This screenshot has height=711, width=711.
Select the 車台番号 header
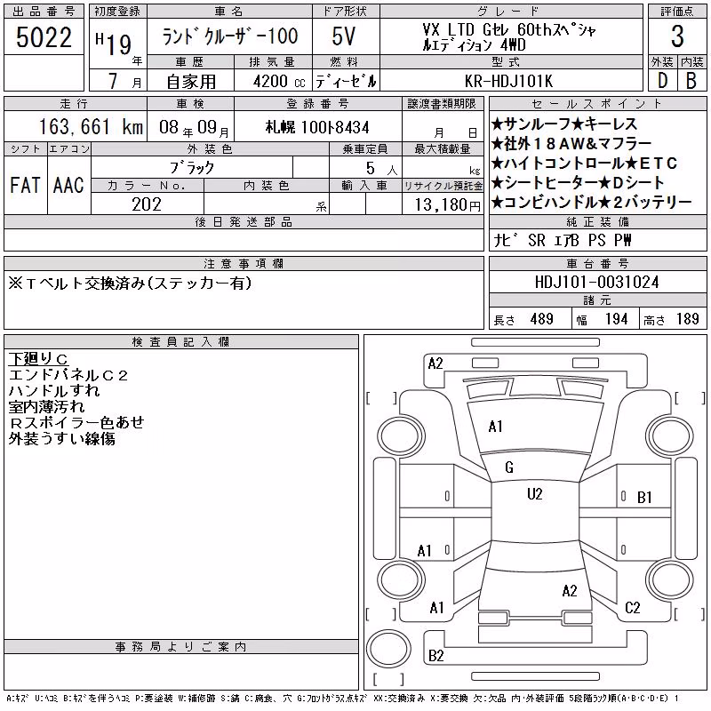pyautogui.click(x=597, y=263)
